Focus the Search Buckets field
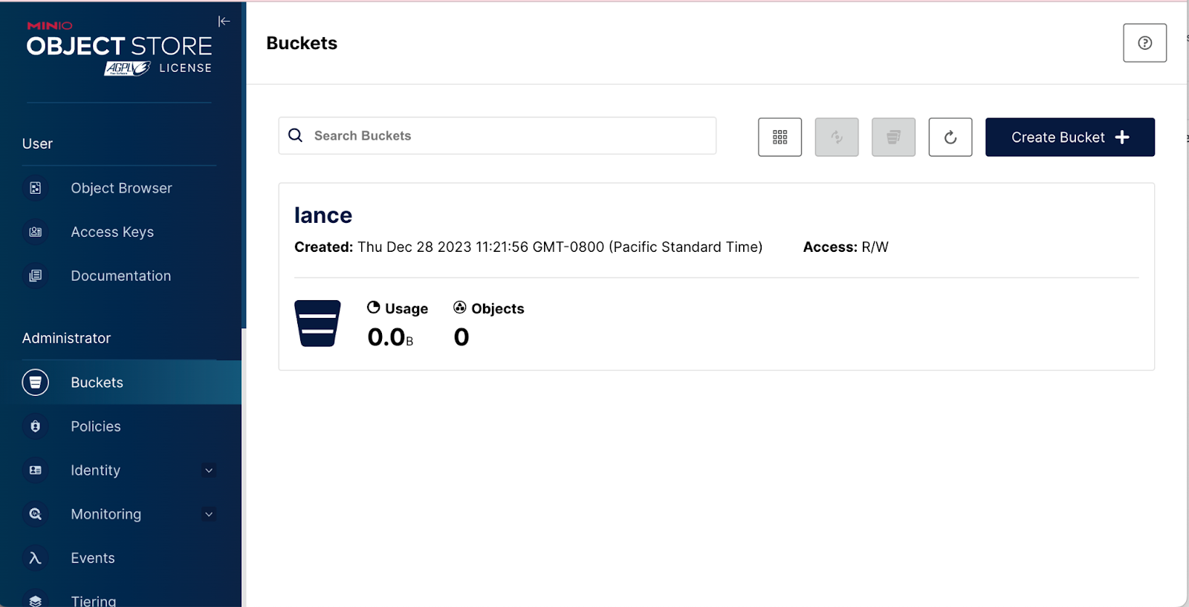Image resolution: width=1189 pixels, height=607 pixels. 505,136
